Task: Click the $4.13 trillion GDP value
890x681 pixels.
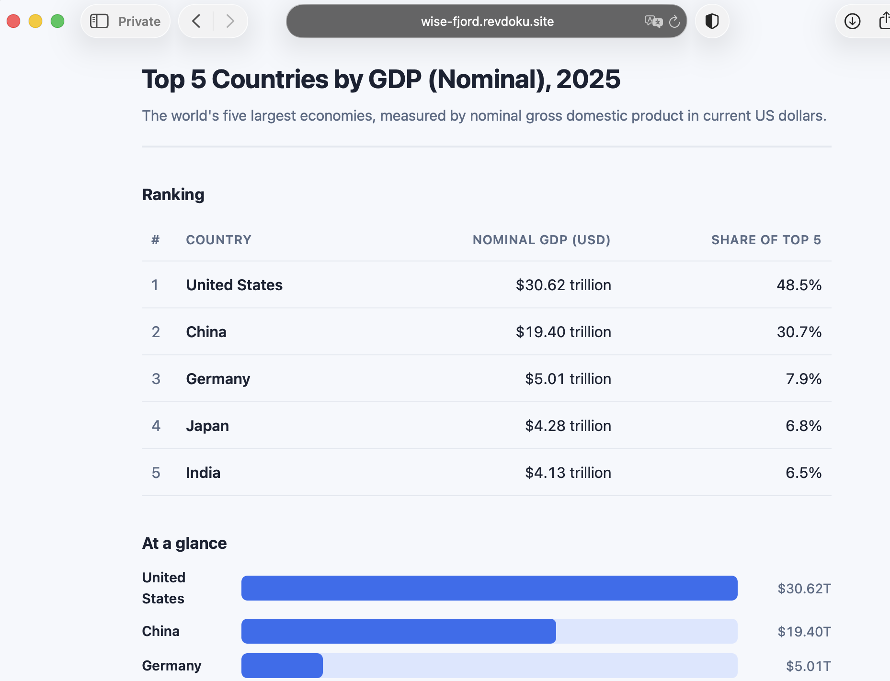Action: 568,473
